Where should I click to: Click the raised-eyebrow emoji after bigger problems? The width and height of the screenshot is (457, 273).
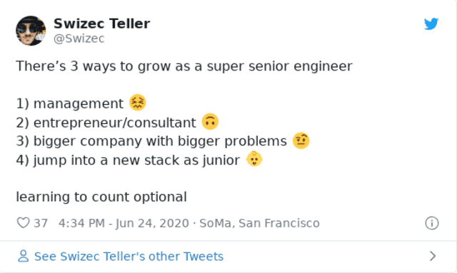click(301, 140)
